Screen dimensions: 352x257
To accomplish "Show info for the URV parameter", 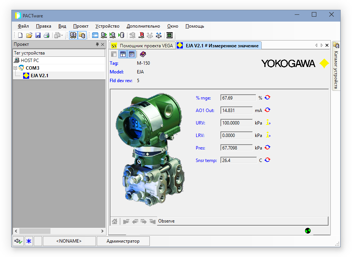I will pos(268,122).
